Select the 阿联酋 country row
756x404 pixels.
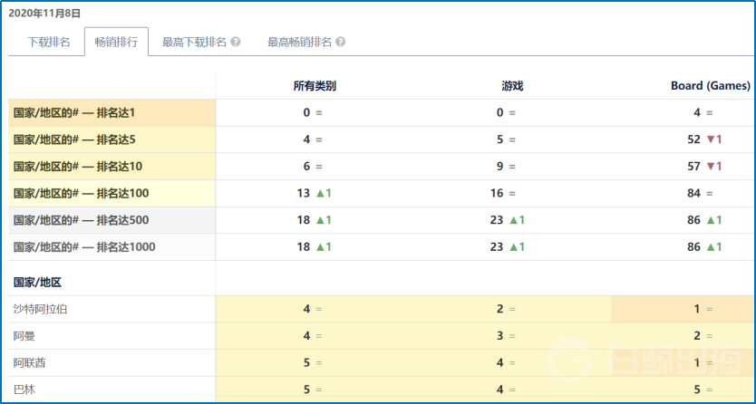click(x=30, y=363)
